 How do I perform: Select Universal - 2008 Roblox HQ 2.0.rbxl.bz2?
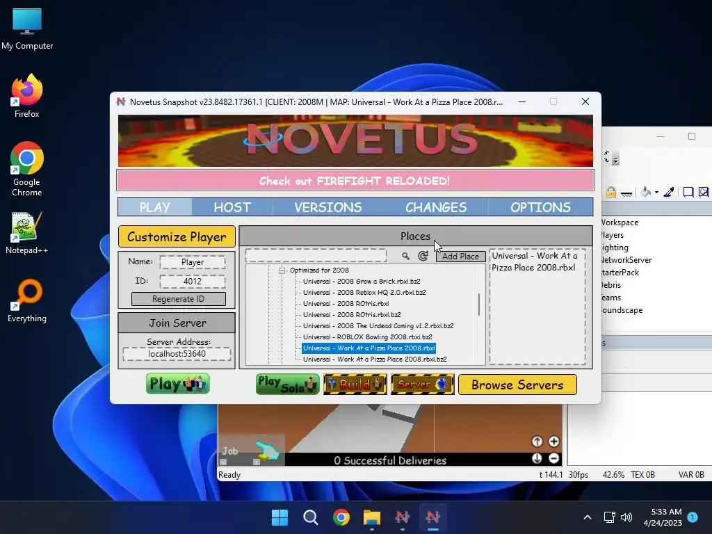point(364,293)
